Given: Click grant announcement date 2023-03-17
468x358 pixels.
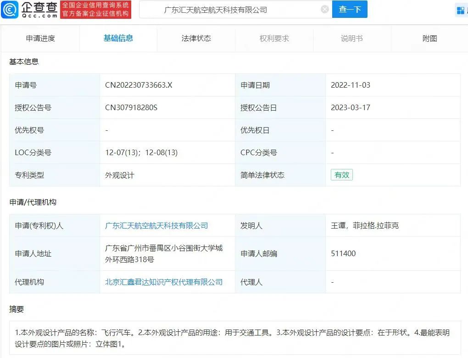Looking at the screenshot, I should tap(351, 107).
